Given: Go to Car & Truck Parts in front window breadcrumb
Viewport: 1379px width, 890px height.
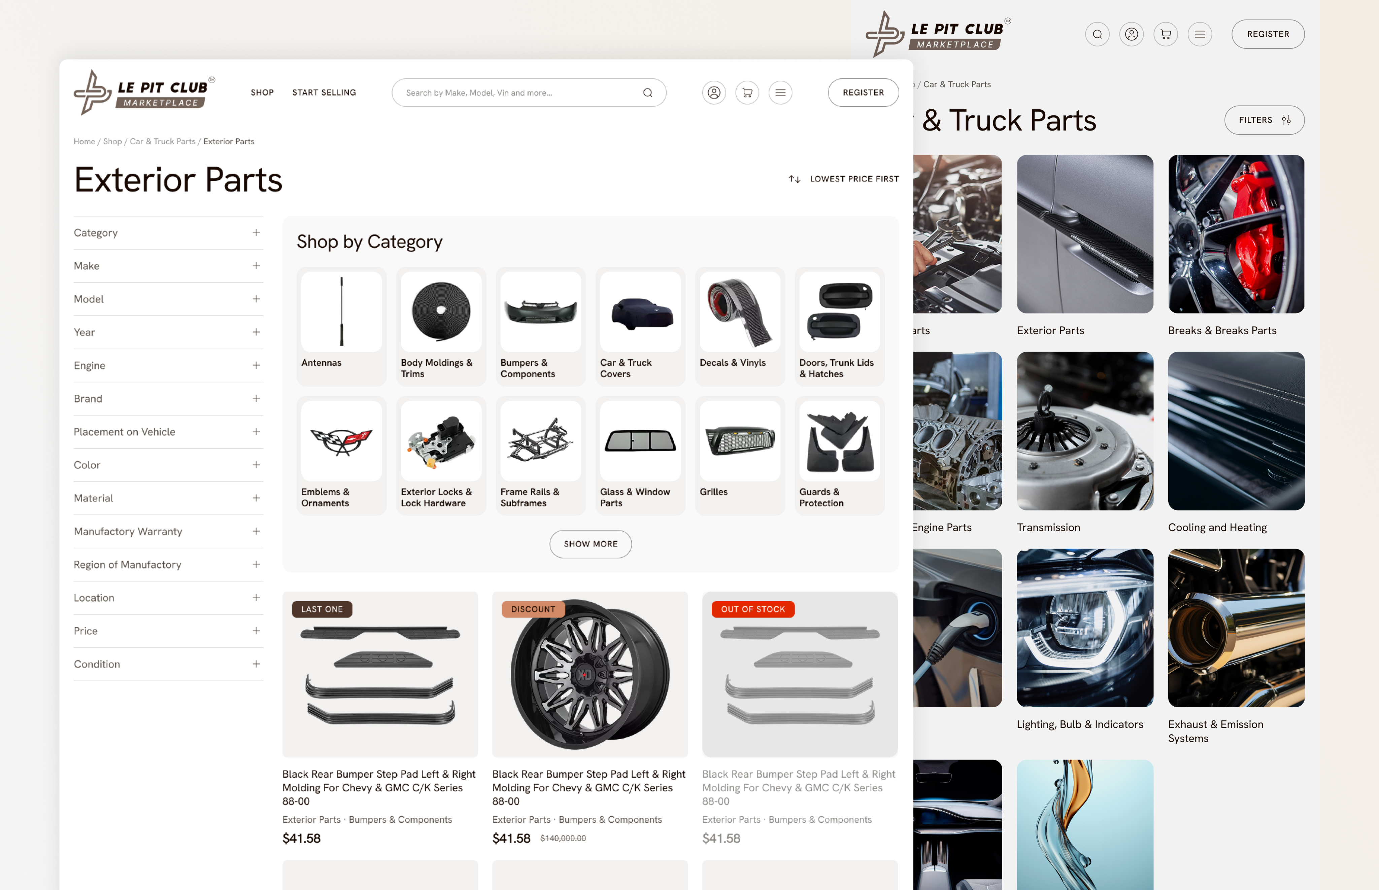Looking at the screenshot, I should point(163,141).
